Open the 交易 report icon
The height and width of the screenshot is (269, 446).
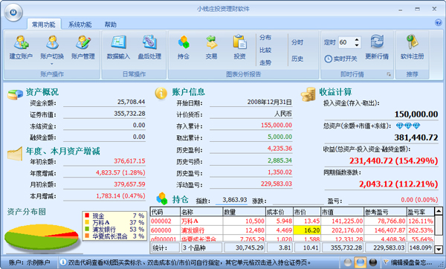[211, 42]
